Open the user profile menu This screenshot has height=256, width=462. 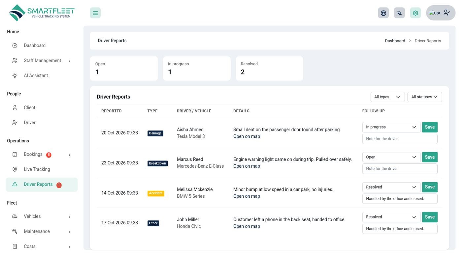pyautogui.click(x=441, y=13)
